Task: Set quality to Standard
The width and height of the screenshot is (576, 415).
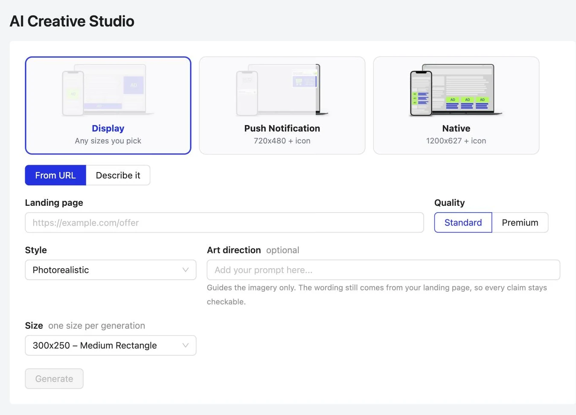Action: click(x=463, y=222)
